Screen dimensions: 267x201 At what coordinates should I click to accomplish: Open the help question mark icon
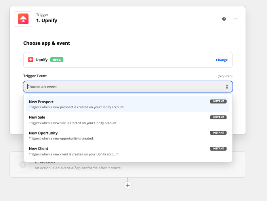pyautogui.click(x=224, y=19)
